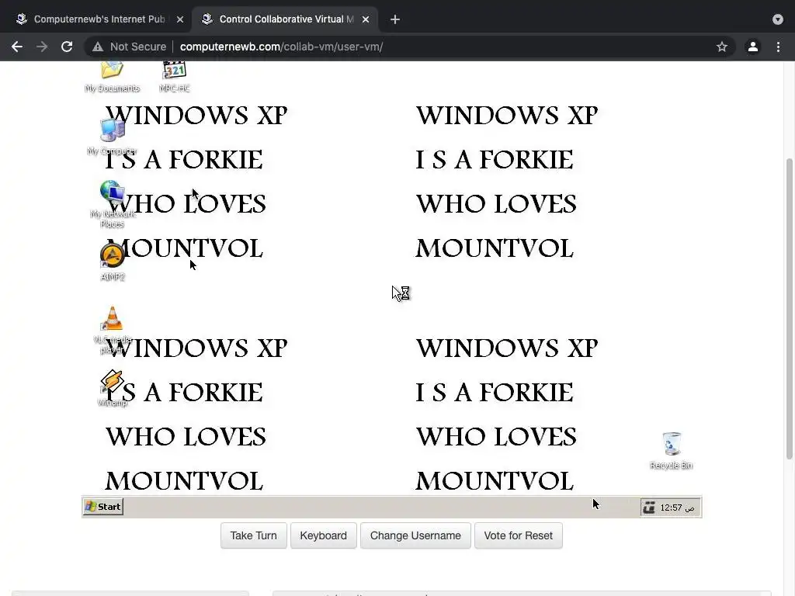Image resolution: width=795 pixels, height=596 pixels.
Task: Click the XP Start button
Action: pos(103,506)
